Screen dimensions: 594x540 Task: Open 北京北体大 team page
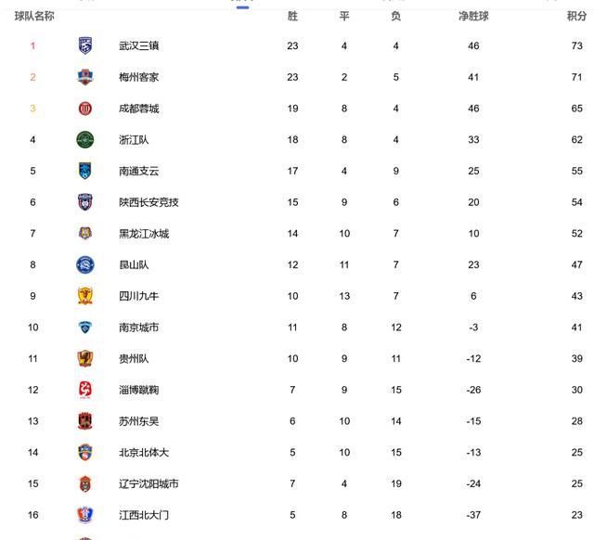point(144,453)
